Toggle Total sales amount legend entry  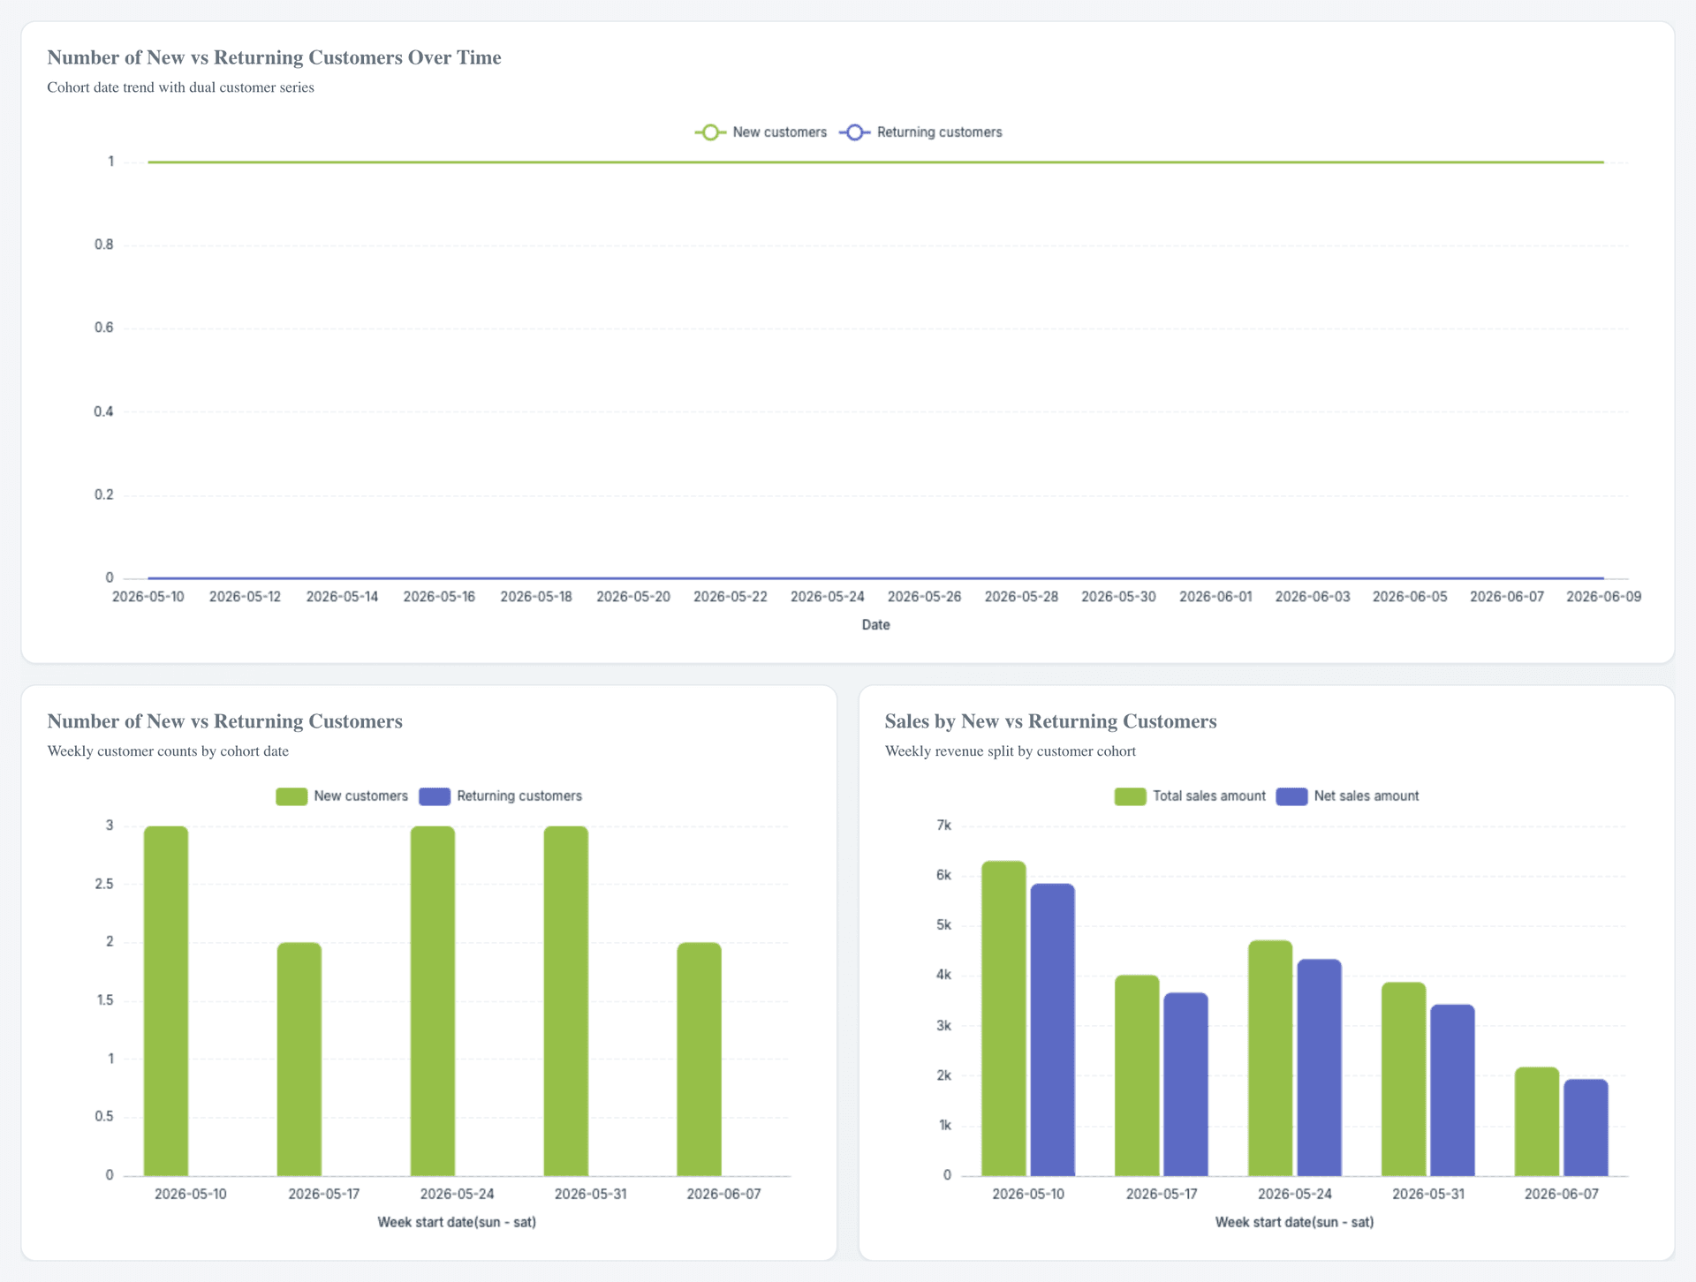tap(1190, 796)
